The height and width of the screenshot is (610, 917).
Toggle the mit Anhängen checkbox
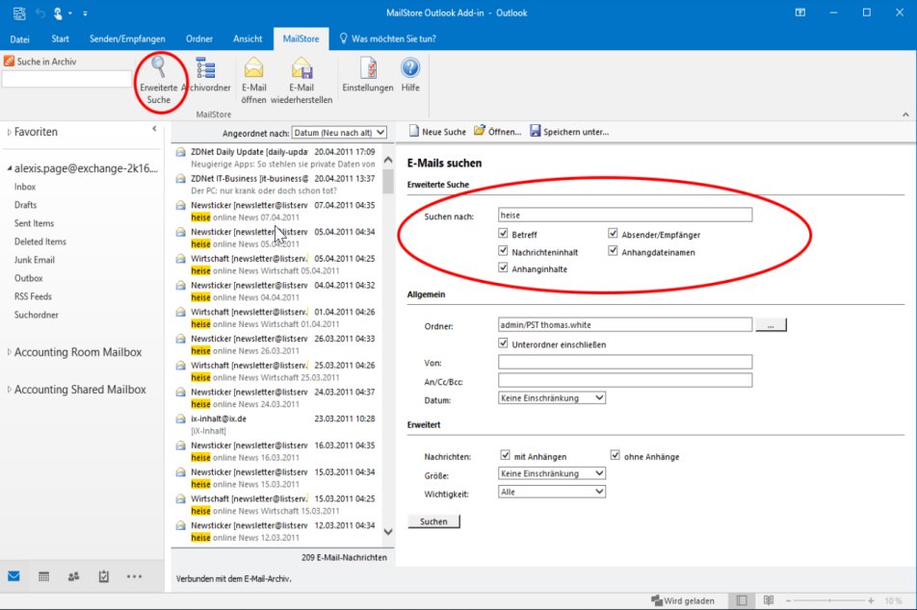pyautogui.click(x=506, y=454)
